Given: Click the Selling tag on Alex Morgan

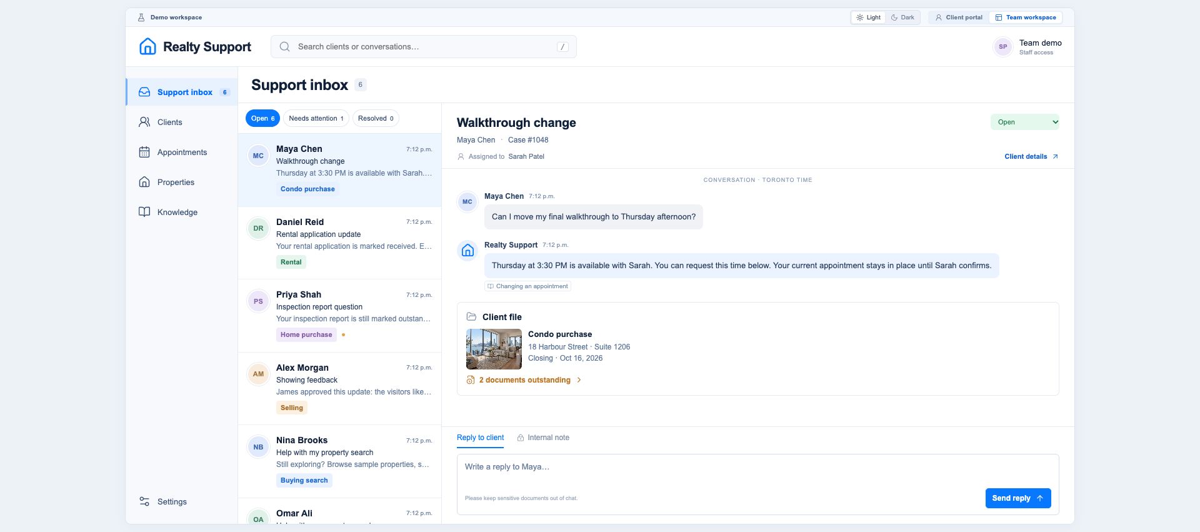Looking at the screenshot, I should [292, 408].
